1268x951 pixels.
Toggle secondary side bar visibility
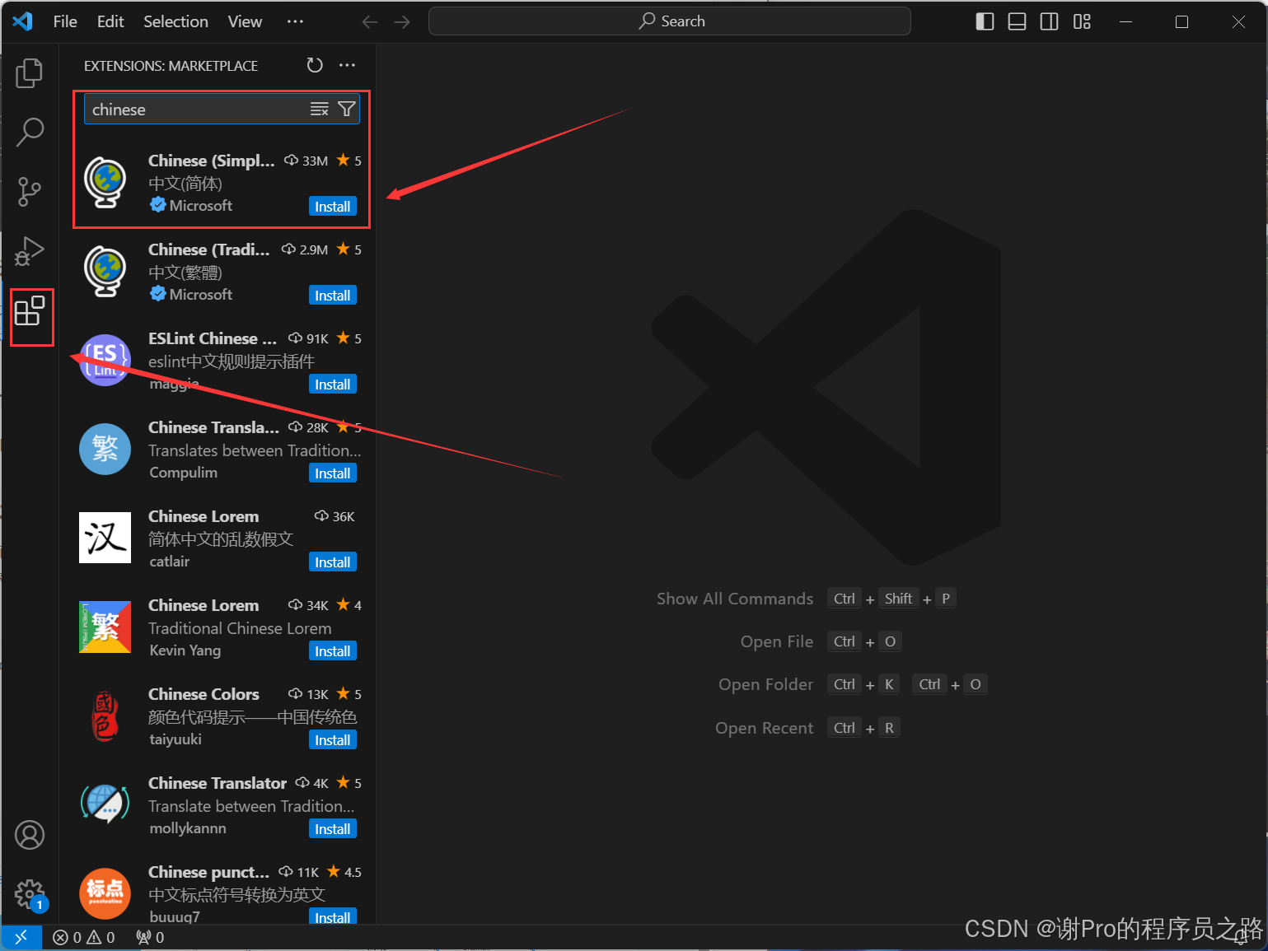(1050, 21)
